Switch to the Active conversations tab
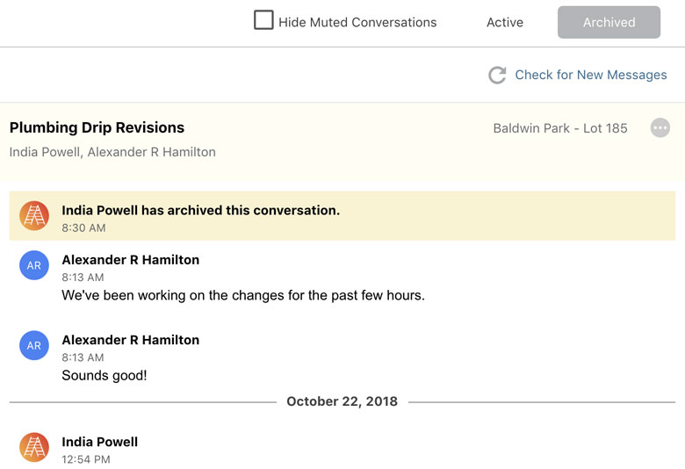 tap(505, 23)
